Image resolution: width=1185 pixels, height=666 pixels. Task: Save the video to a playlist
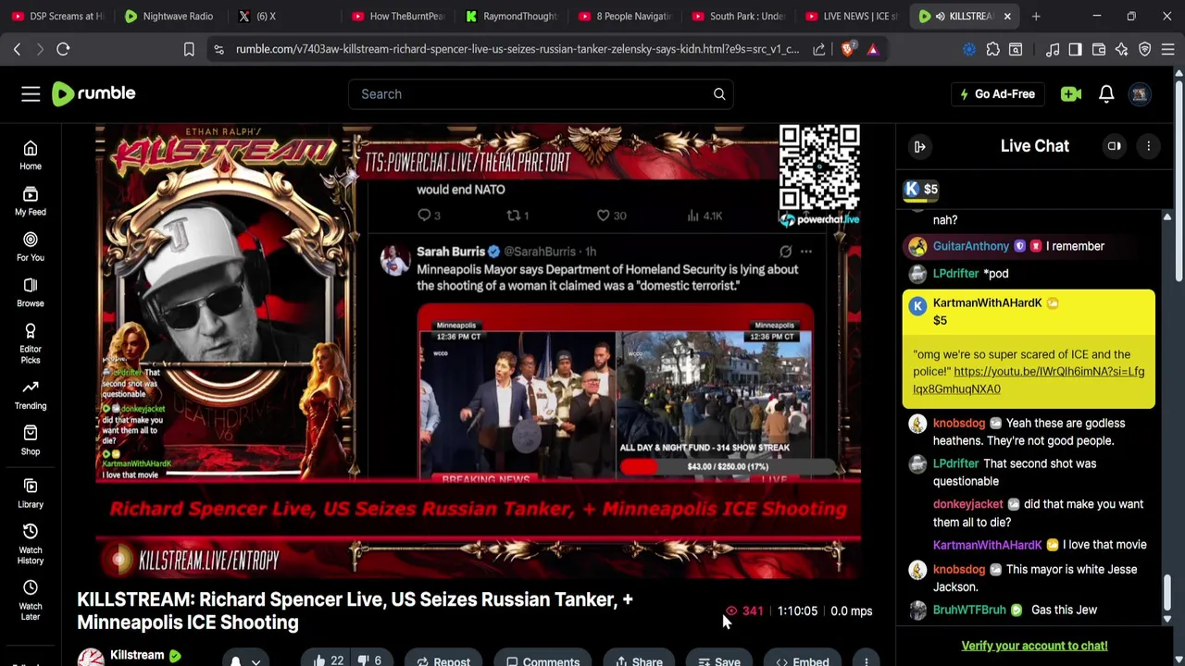(719, 660)
